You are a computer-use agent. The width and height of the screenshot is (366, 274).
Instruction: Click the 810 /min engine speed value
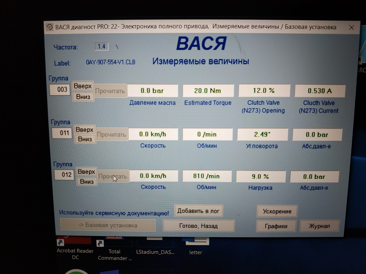coord(207,176)
